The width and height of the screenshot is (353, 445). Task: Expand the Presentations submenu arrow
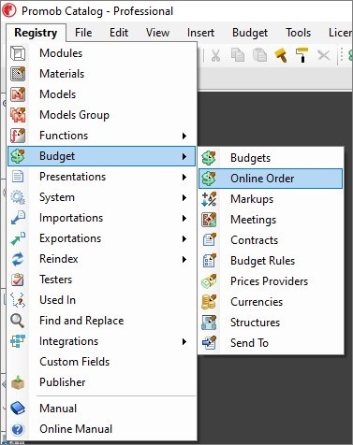184,177
